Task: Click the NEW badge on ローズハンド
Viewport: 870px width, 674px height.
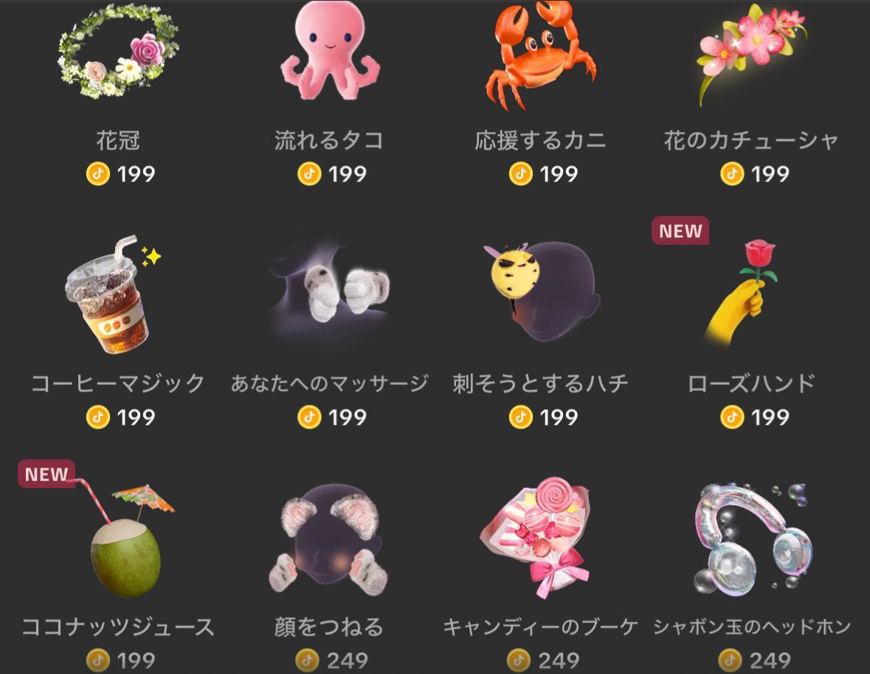Action: [x=680, y=231]
